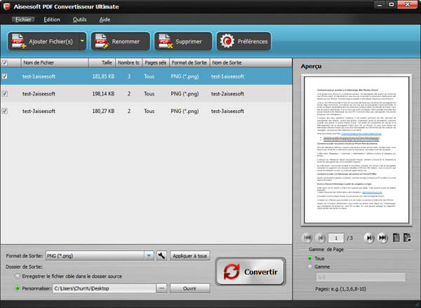Image resolution: width=421 pixels, height=308 pixels.
Task: Click the 181,85 KB size cell
Action: tap(103, 76)
